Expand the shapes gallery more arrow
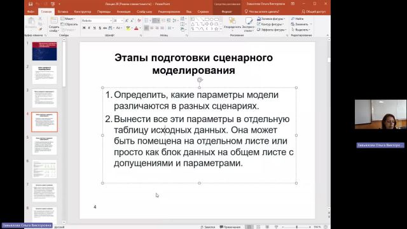 (x=221, y=29)
